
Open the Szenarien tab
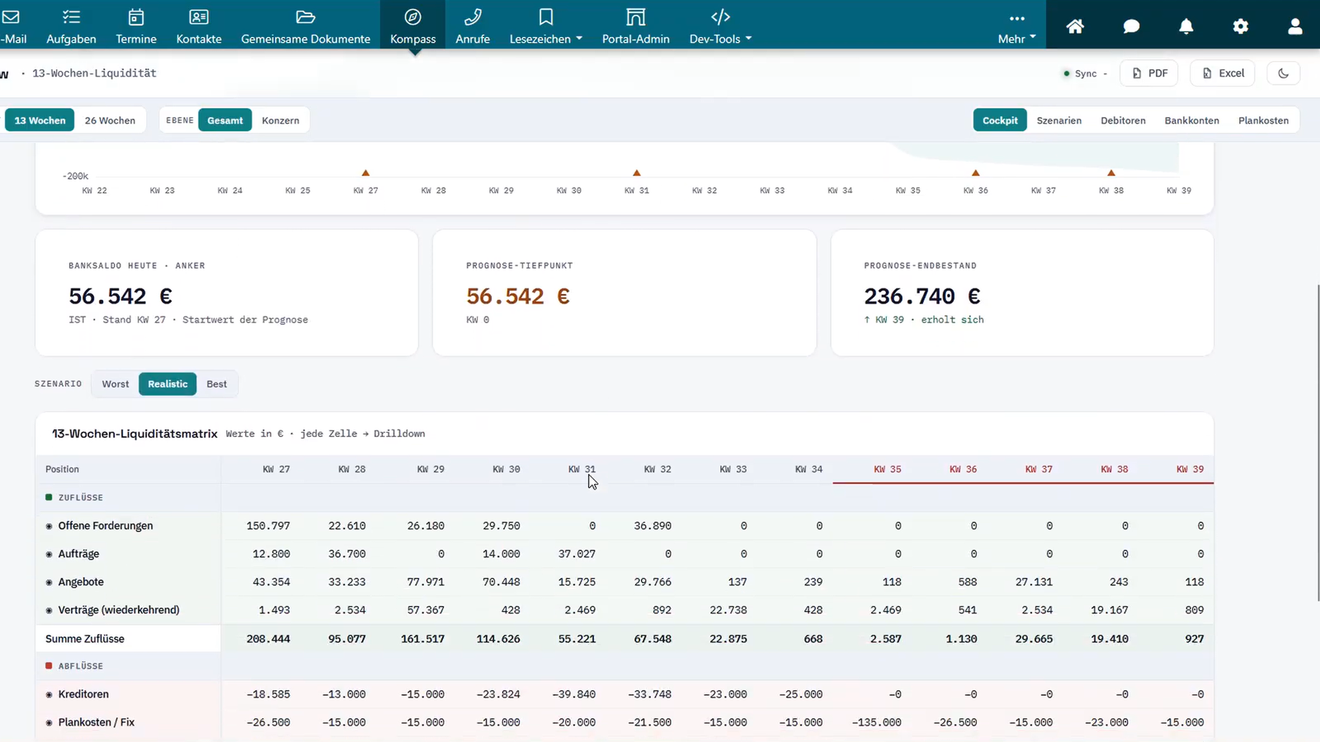point(1058,120)
